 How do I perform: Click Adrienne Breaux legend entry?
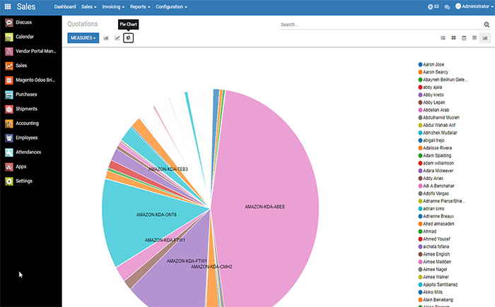pos(436,217)
